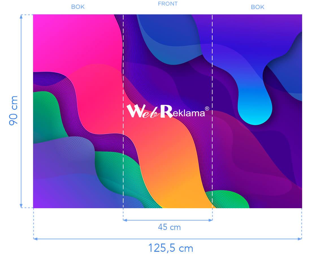Click the registered trademark symbol
The width and height of the screenshot is (325, 256).
click(x=207, y=109)
